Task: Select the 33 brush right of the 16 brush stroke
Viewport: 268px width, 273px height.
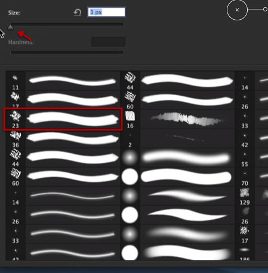Action: coord(252,119)
